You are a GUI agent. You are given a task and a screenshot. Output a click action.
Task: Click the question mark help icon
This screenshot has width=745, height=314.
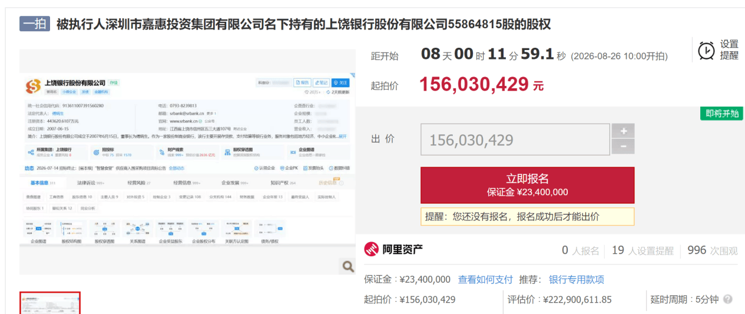pyautogui.click(x=728, y=299)
